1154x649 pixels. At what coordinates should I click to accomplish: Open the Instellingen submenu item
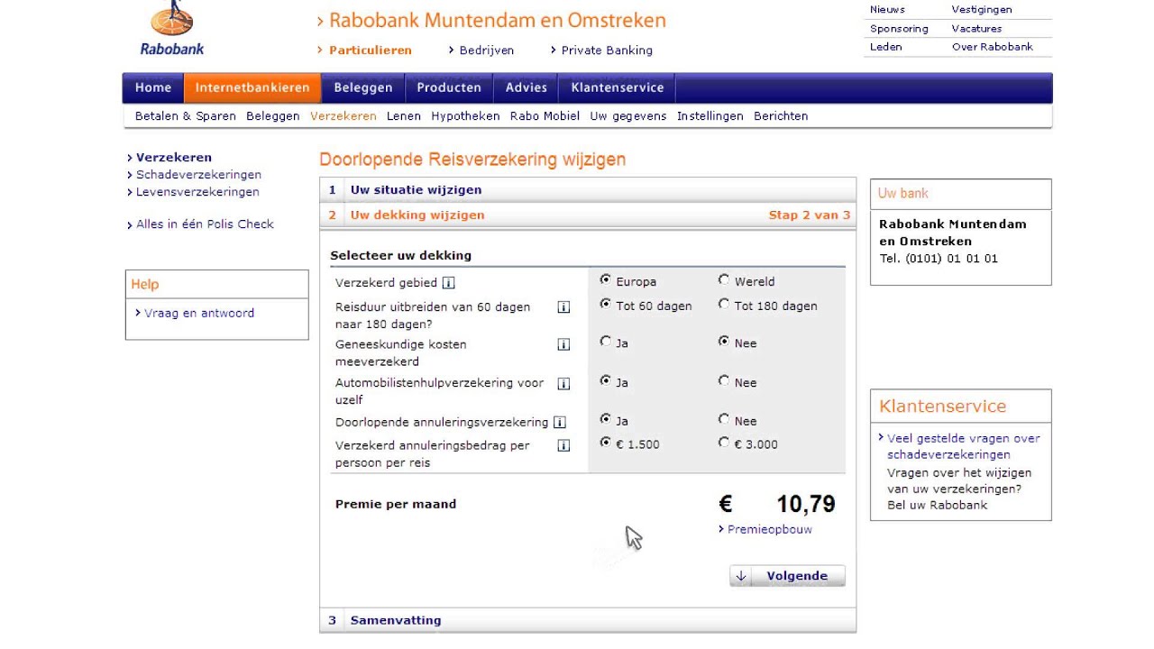pyautogui.click(x=710, y=116)
